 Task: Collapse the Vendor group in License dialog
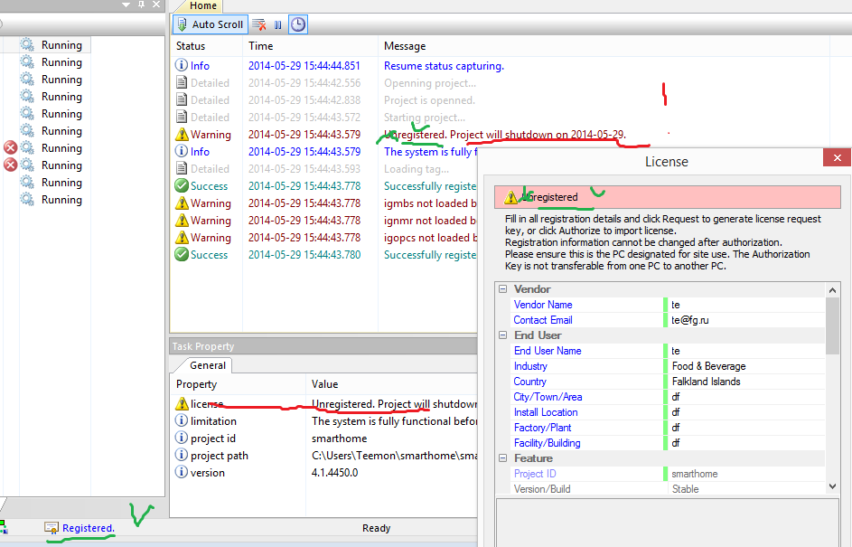502,288
